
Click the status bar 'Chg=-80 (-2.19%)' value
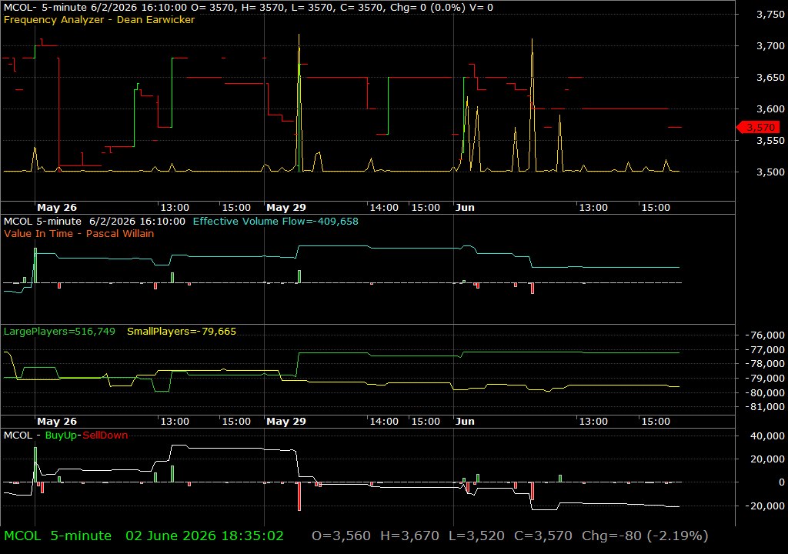click(645, 536)
